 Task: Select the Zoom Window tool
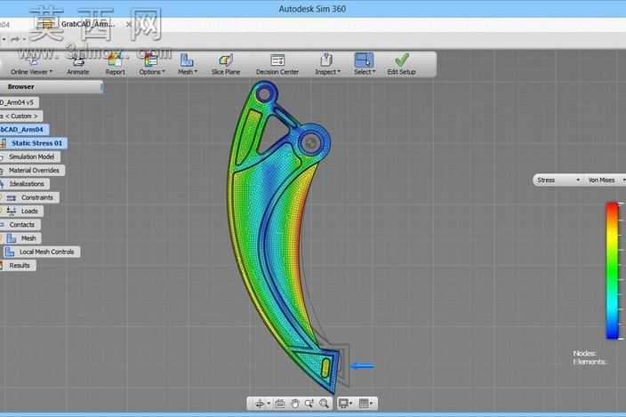click(x=309, y=404)
